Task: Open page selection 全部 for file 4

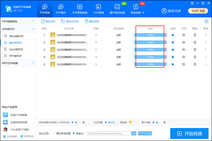Action: 118,57
